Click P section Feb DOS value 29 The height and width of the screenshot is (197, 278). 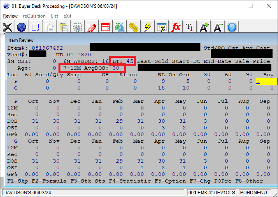pos(119,121)
